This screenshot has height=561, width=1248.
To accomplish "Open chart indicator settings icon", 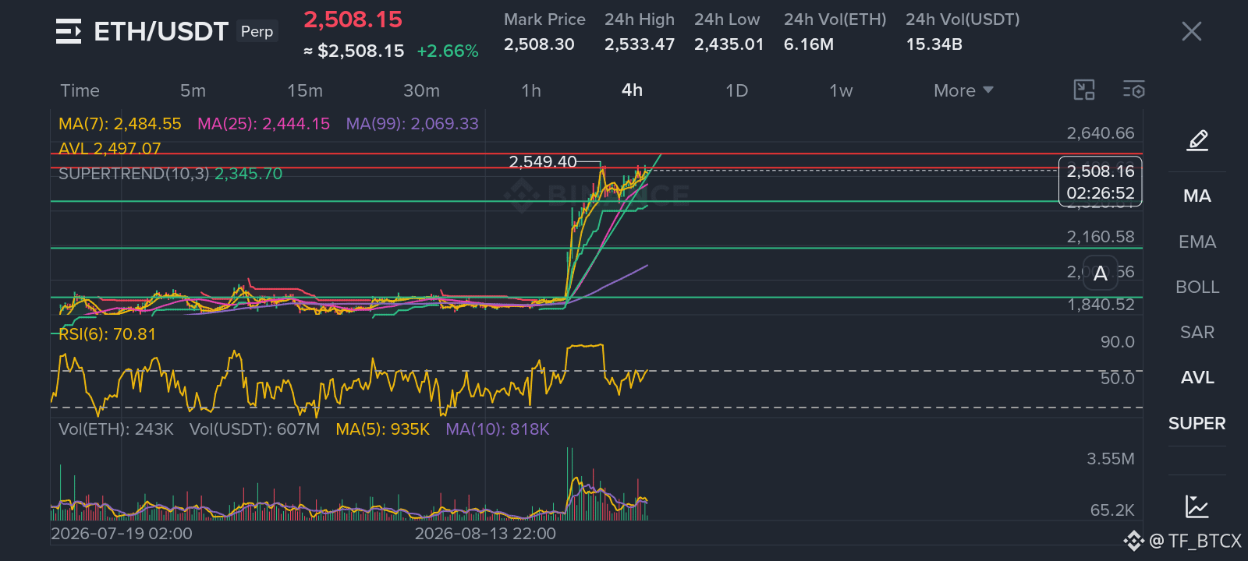I will (x=1134, y=90).
